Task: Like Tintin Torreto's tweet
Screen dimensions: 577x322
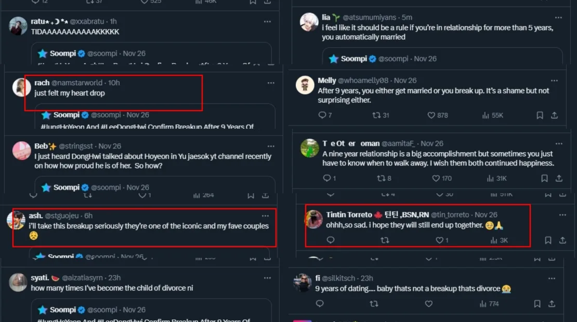Action: click(439, 240)
